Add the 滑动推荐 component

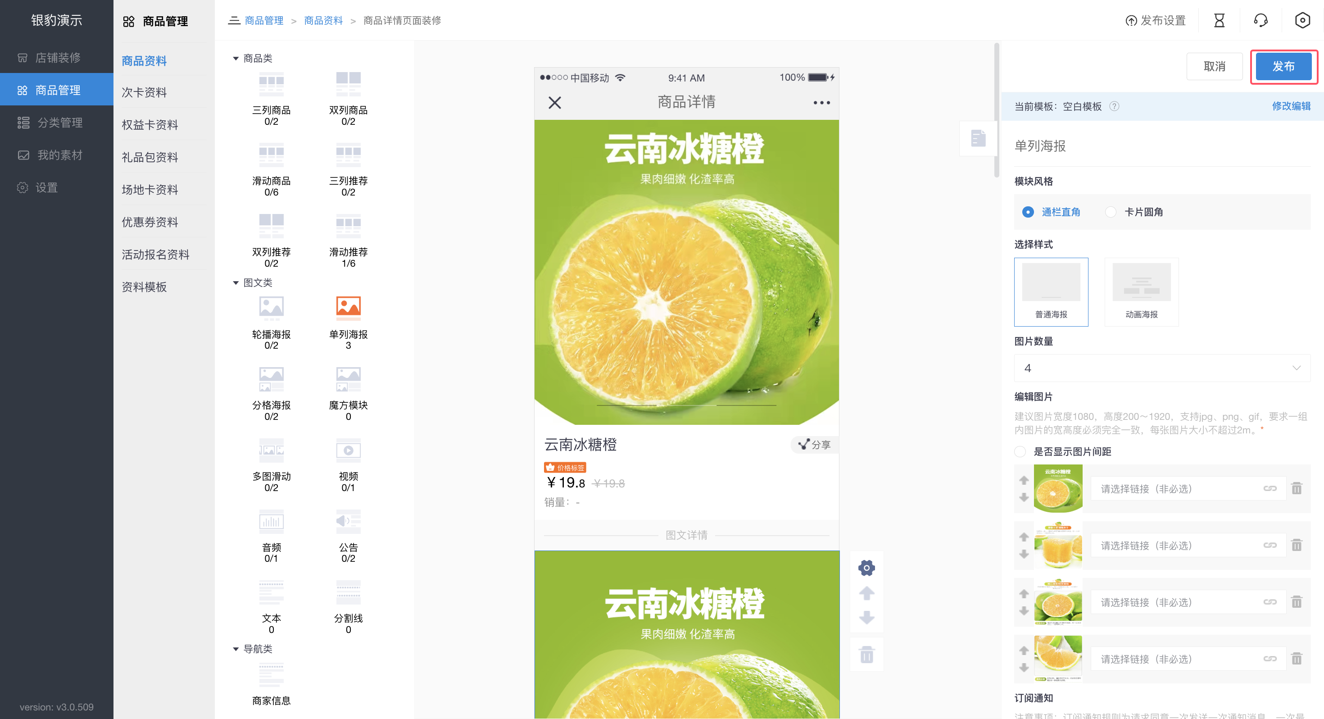348,241
